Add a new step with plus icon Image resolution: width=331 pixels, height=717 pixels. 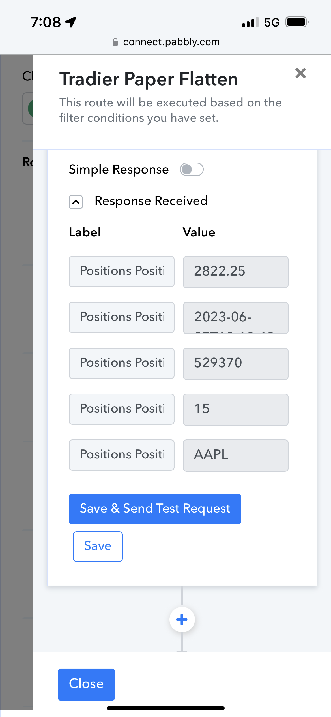point(182,620)
